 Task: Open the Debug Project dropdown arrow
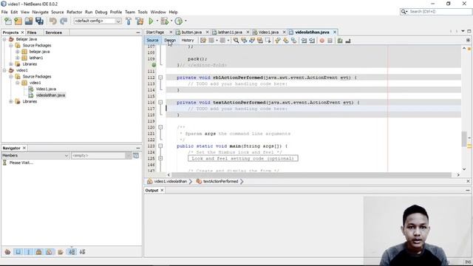(x=171, y=21)
